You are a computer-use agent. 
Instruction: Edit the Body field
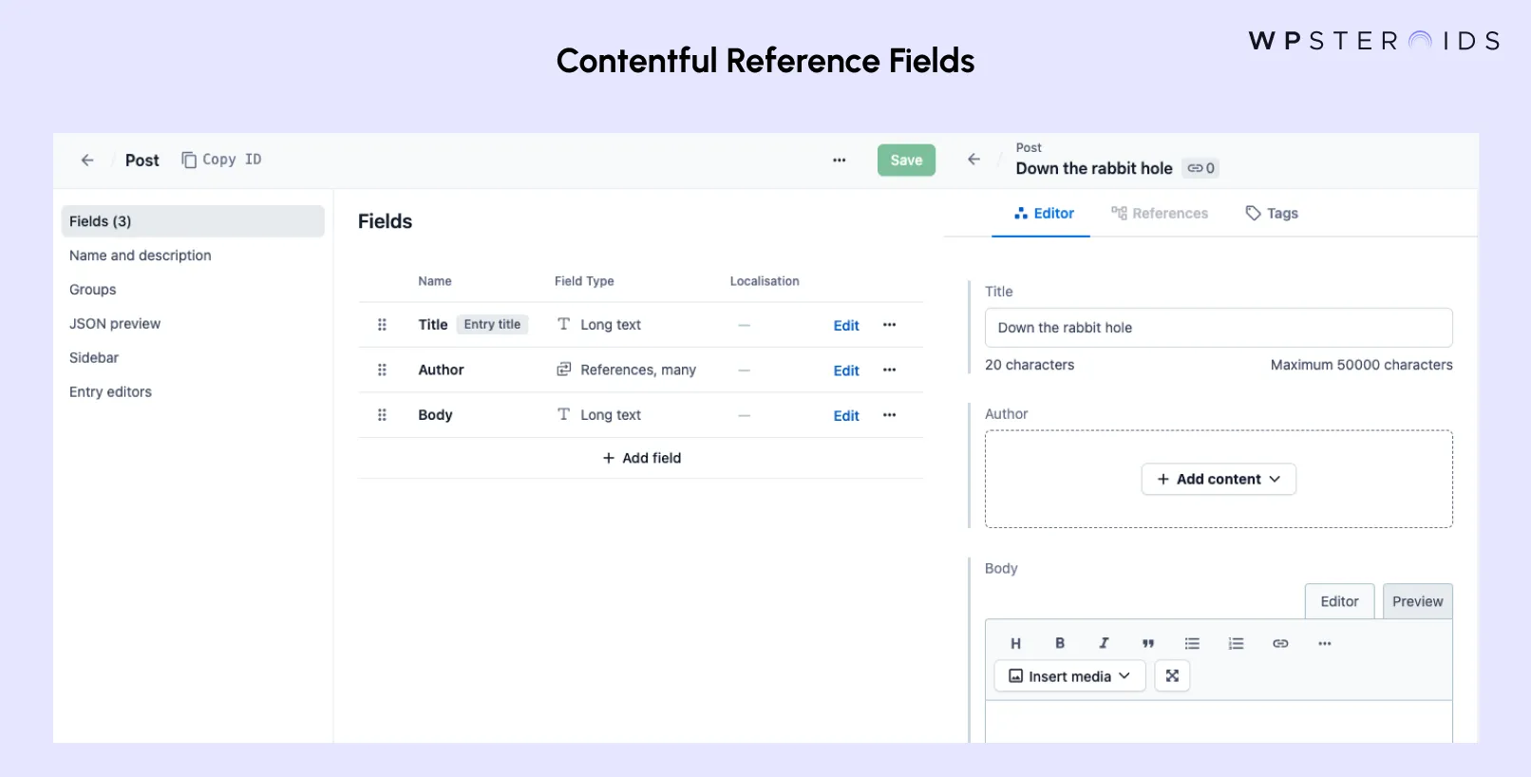846,415
